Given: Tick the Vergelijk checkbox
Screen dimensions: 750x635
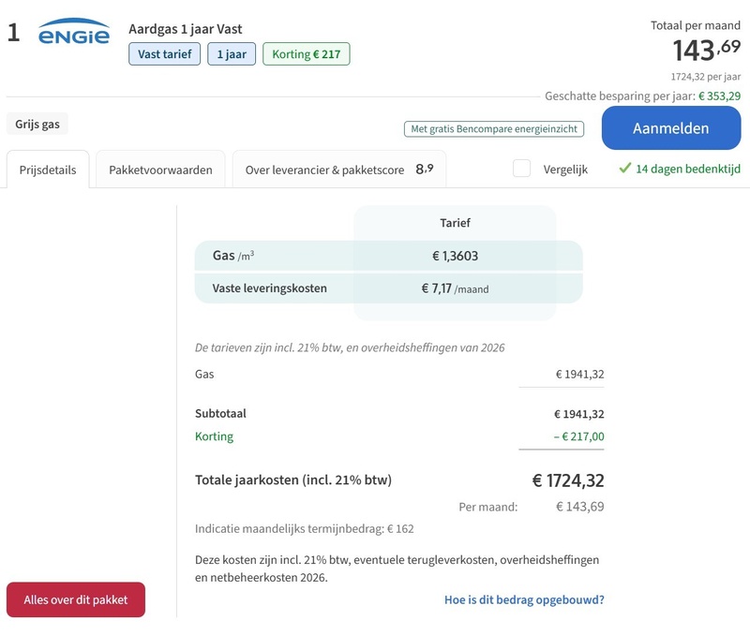Looking at the screenshot, I should click(521, 169).
